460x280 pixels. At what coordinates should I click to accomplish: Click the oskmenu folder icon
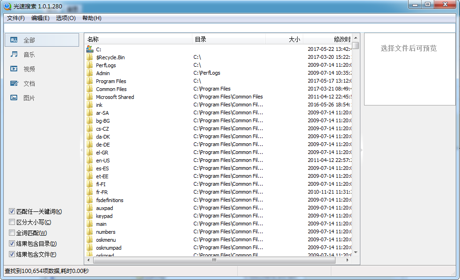tap(90, 239)
